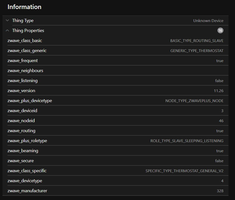Click the zwave_manufacturer value 328
235x200 pixels.
[220, 191]
